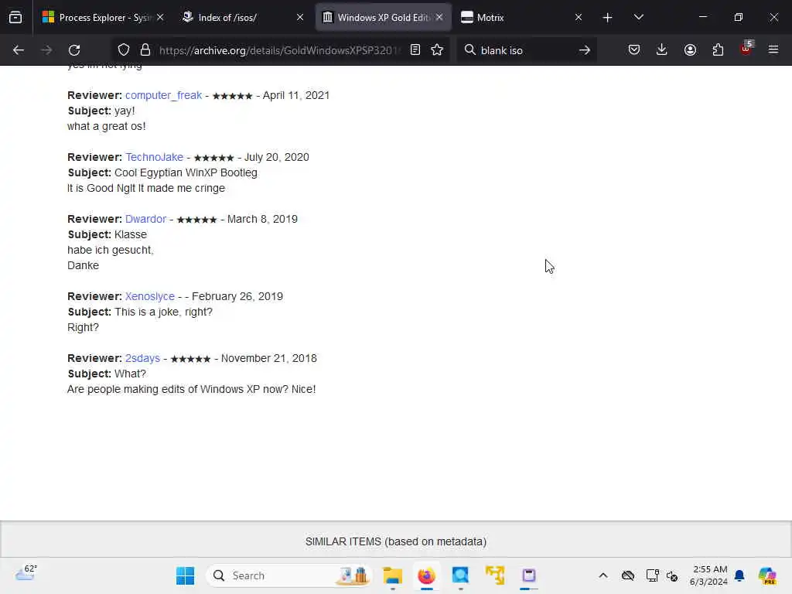This screenshot has width=792, height=594.
Task: Open Xenoslyce reviewer profile
Action: click(x=149, y=296)
